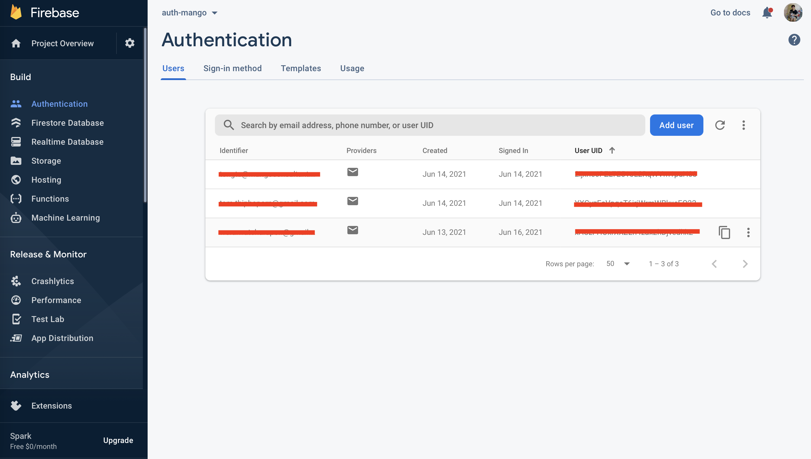Image resolution: width=811 pixels, height=459 pixels.
Task: Click the Machine Learning robot icon
Action: (x=16, y=218)
